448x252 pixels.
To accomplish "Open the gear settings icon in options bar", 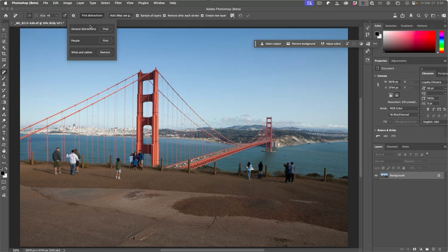I will (x=73, y=16).
